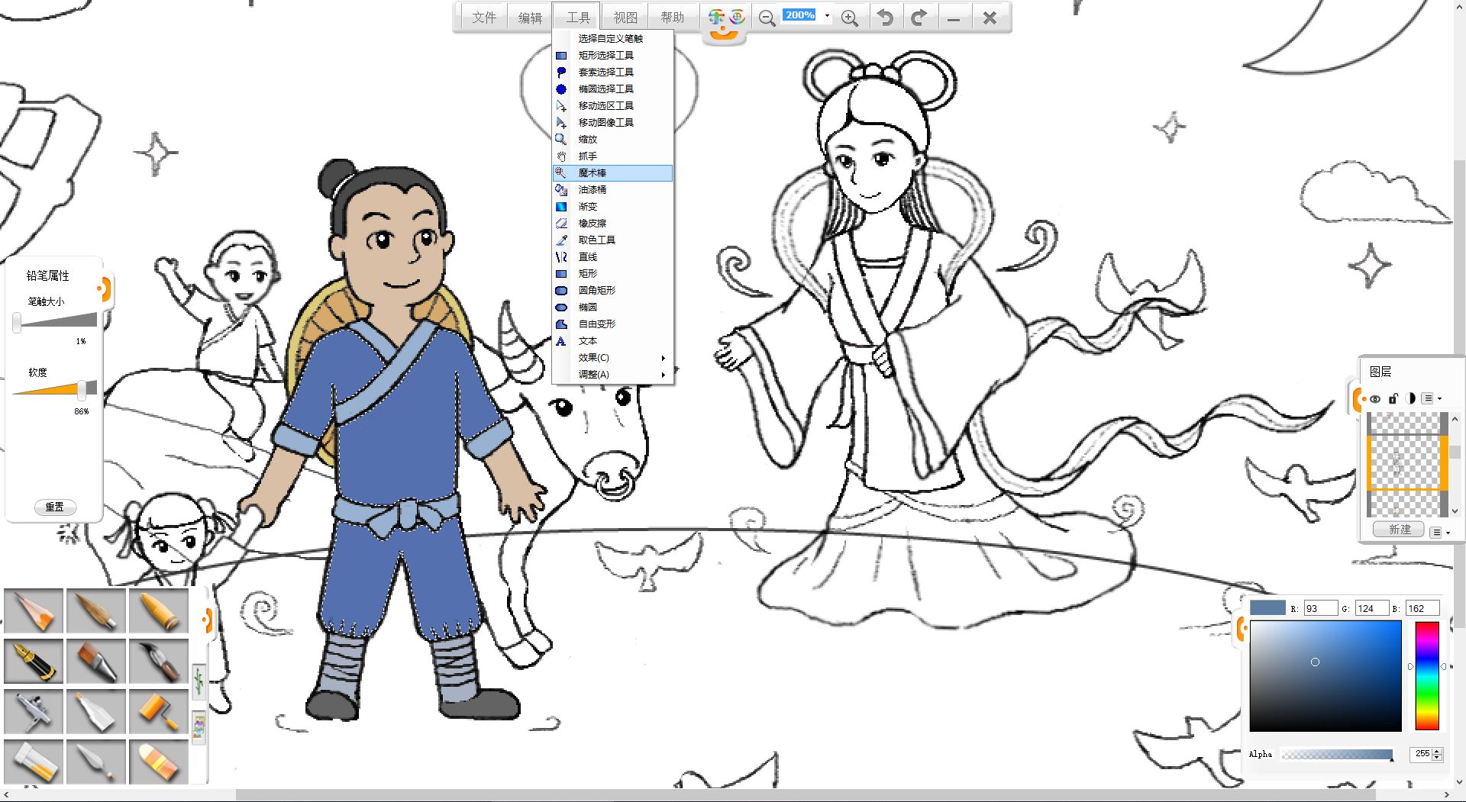Select the pencil brush
This screenshot has height=802, width=1466.
34,610
